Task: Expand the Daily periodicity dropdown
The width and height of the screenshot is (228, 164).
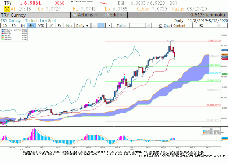Action: pyautogui.click(x=82, y=26)
